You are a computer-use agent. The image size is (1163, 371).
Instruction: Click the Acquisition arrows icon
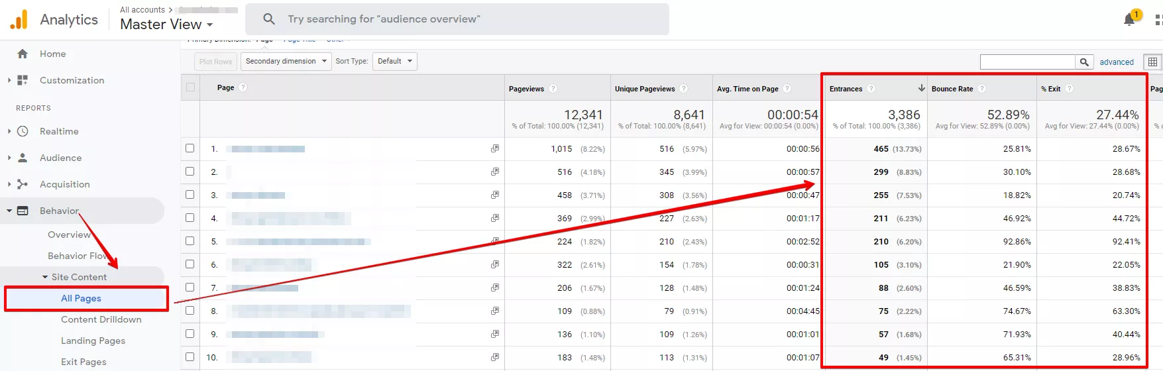[23, 184]
